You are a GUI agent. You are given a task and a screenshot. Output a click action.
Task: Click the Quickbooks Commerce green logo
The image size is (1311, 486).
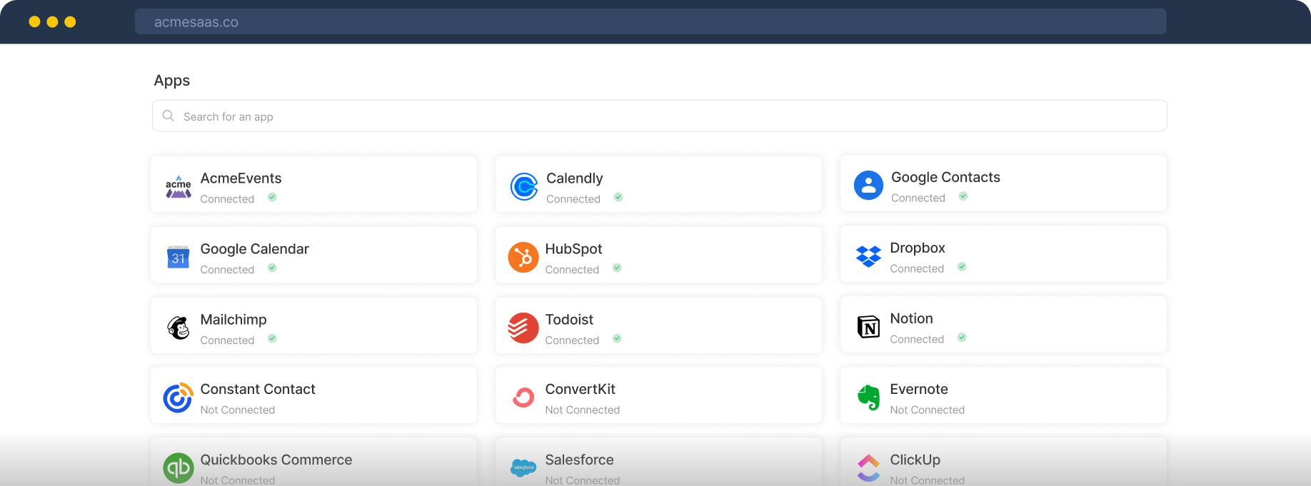tap(179, 468)
